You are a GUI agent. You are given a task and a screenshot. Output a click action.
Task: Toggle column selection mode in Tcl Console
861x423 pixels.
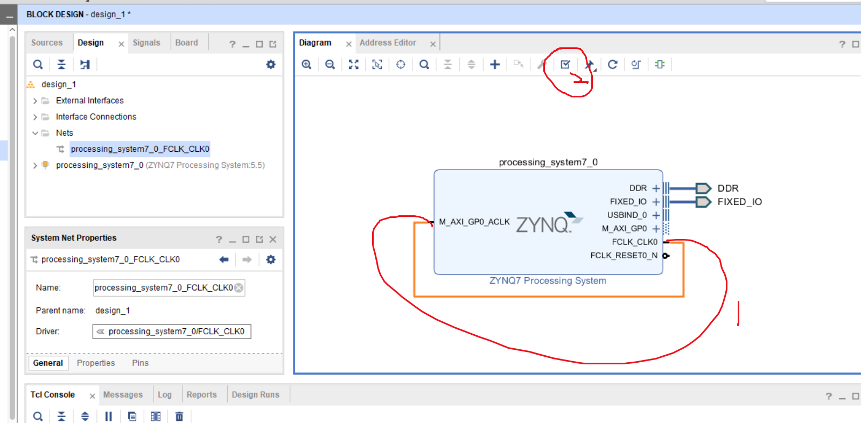pos(156,417)
